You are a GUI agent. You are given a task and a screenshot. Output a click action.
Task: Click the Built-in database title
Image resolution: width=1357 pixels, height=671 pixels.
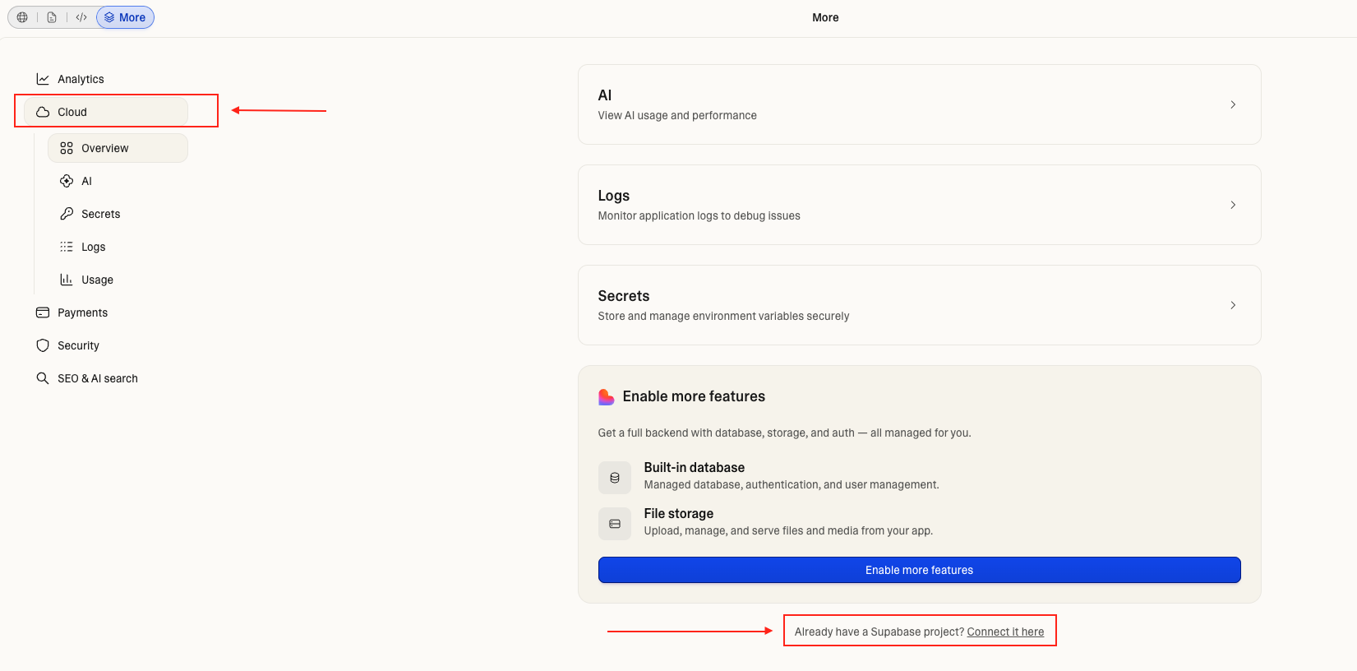coord(694,467)
